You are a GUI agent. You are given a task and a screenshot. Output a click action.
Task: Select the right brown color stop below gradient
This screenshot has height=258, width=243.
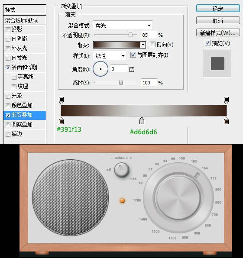pos(226,121)
